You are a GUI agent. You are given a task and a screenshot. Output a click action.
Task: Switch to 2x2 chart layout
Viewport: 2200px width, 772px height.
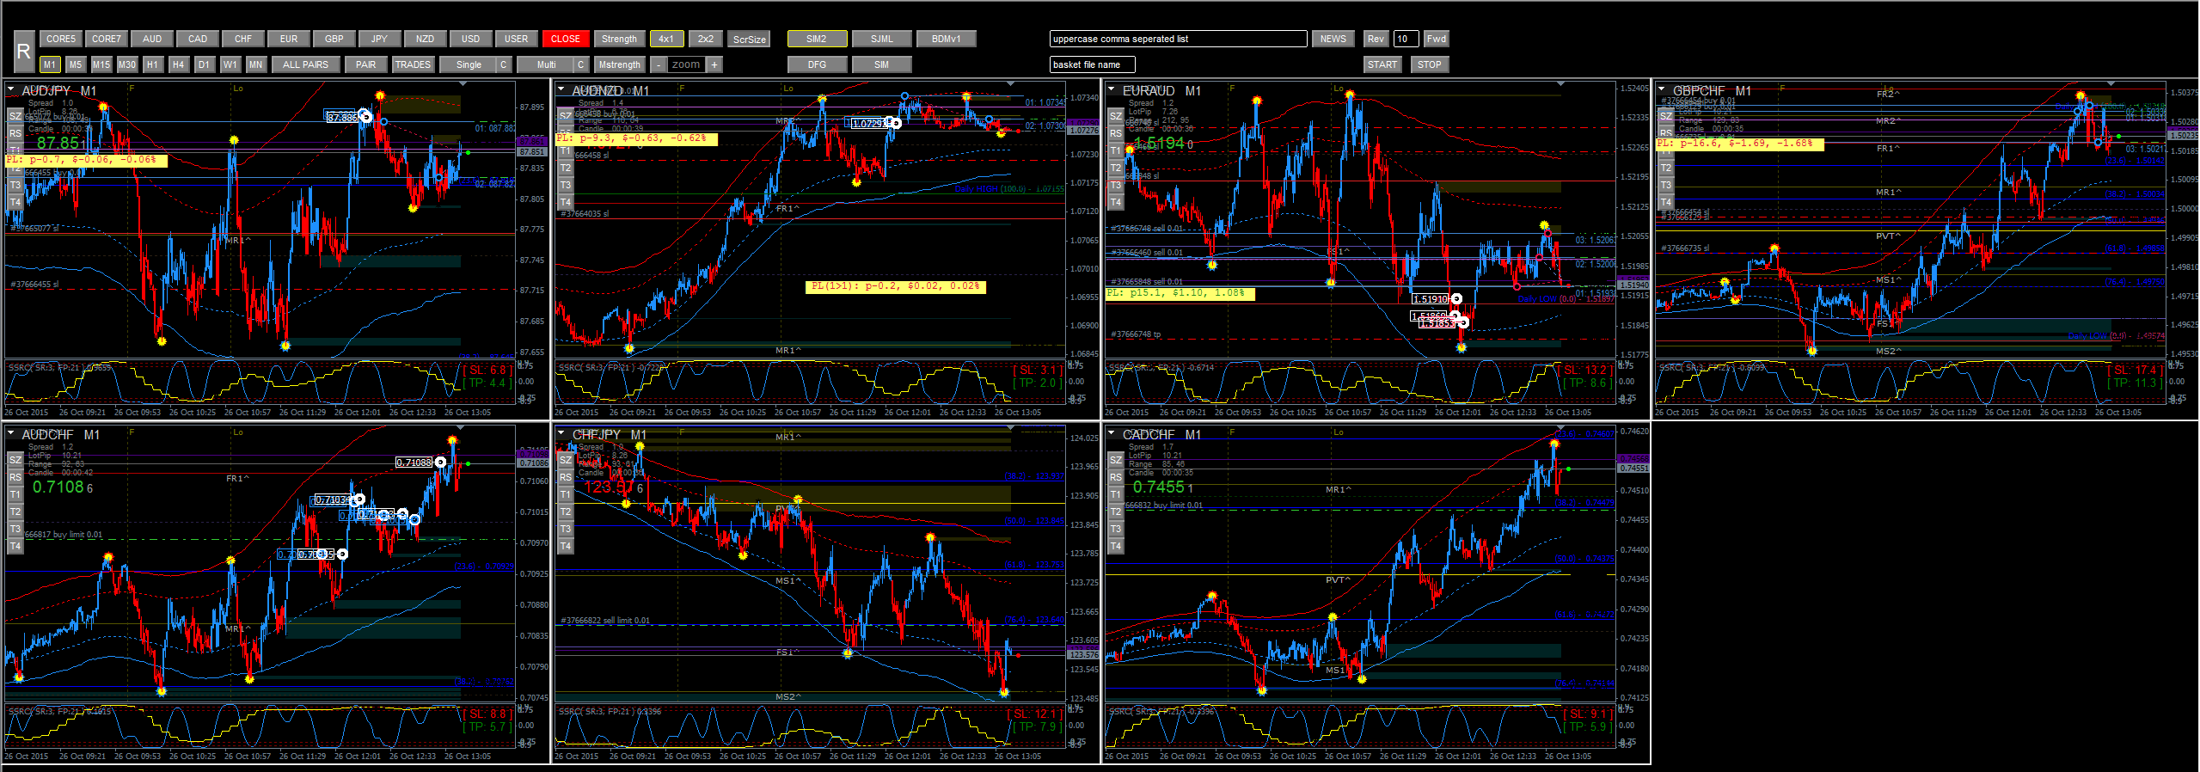(706, 39)
